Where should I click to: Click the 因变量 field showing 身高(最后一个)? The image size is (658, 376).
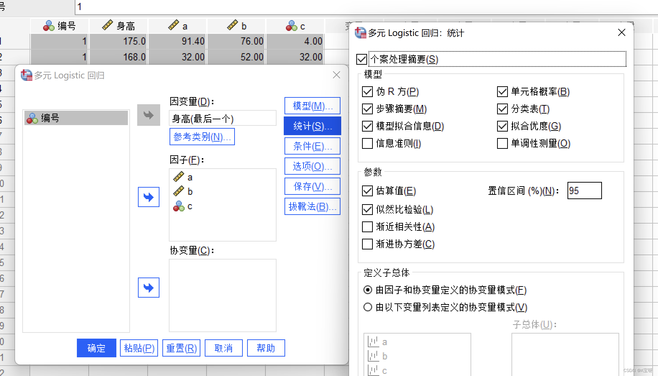coord(223,118)
